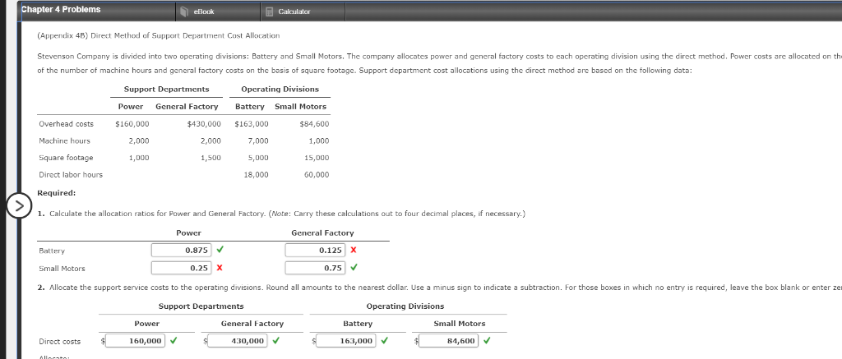Image resolution: width=842 pixels, height=359 pixels.
Task: Select the $163,000 overhead cost cell
Action: coord(252,124)
